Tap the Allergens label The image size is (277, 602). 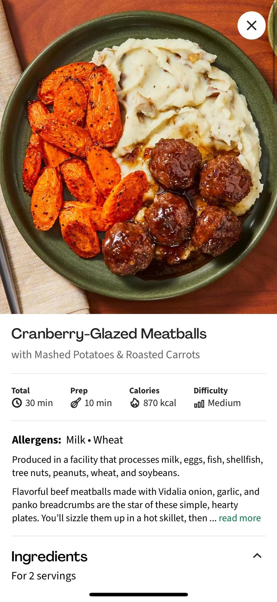36,440
